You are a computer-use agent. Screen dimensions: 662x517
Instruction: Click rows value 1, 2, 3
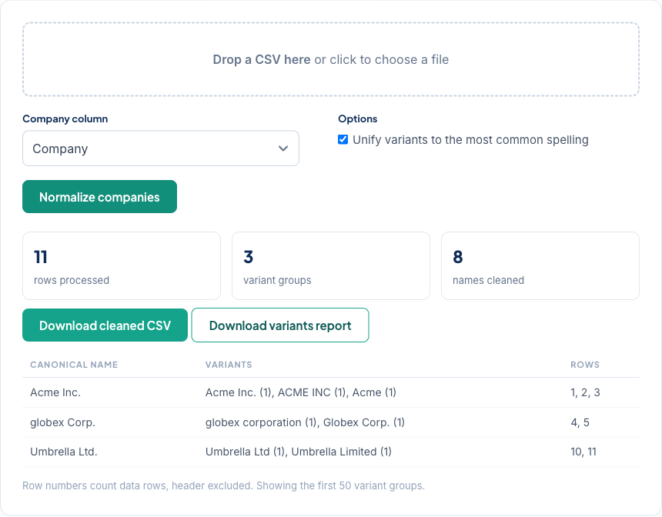point(585,392)
